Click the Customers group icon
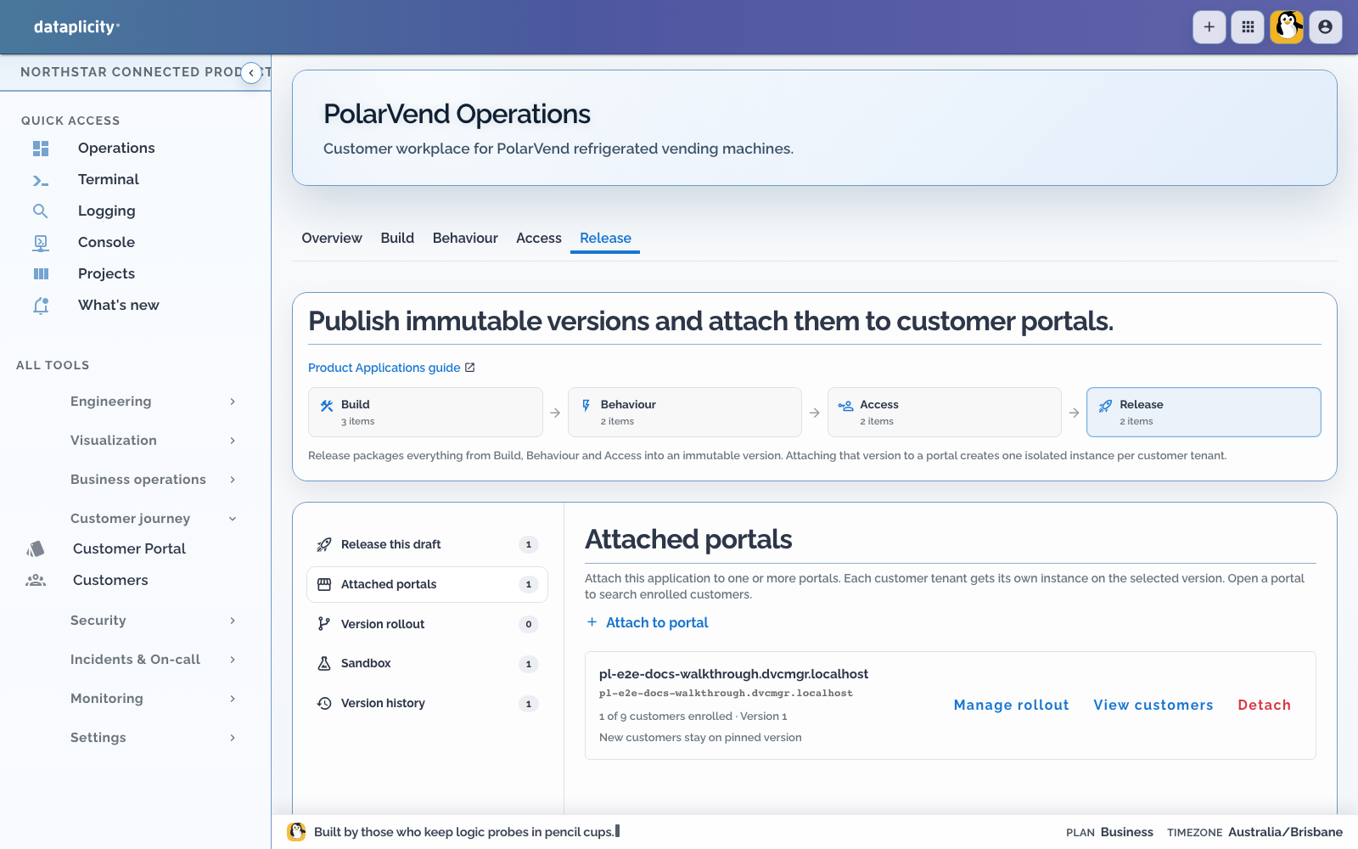The width and height of the screenshot is (1358, 849). pyautogui.click(x=36, y=581)
